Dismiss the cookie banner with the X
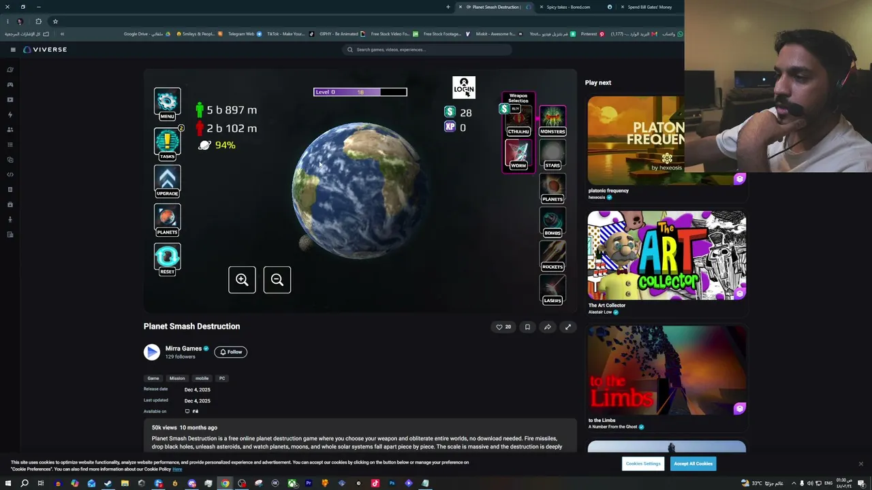The height and width of the screenshot is (490, 872). coord(861,463)
